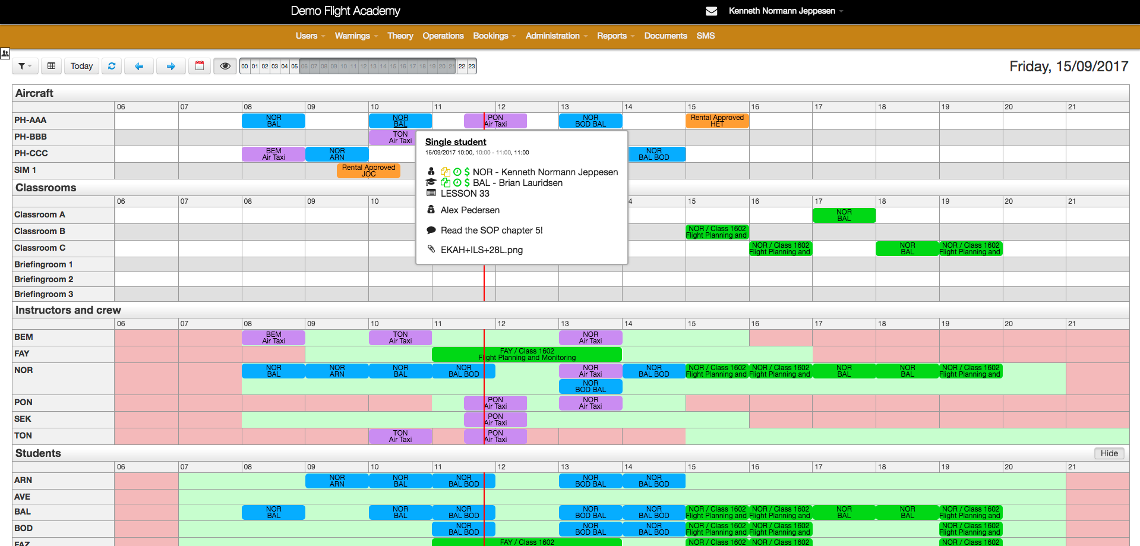Click the green clock icon for BAL
Screen dimensions: 1140x546
457,182
